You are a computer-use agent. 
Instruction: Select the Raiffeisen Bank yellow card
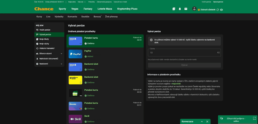point(75,80)
